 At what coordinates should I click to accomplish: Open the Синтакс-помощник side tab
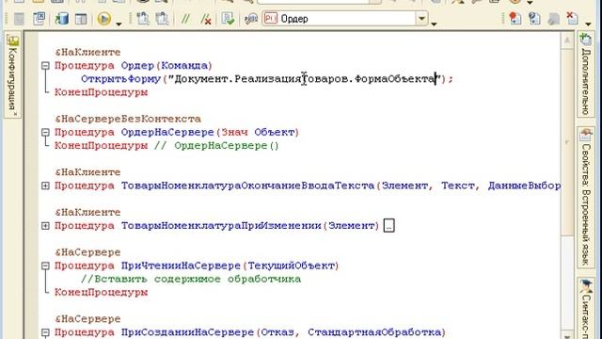(x=586, y=309)
